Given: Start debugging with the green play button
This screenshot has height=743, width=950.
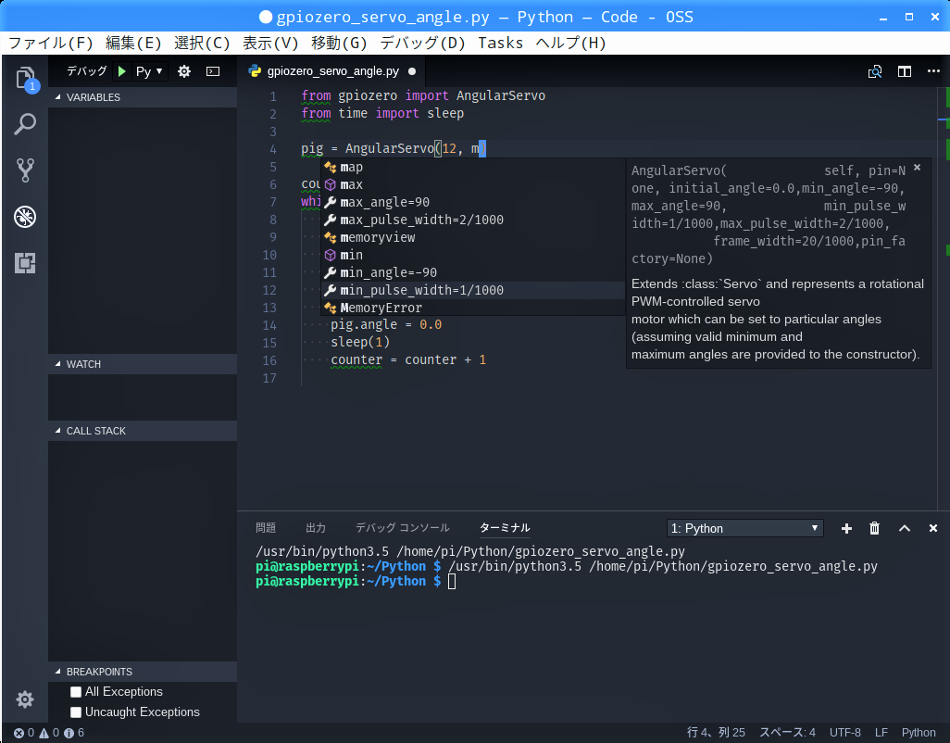Looking at the screenshot, I should pos(122,71).
